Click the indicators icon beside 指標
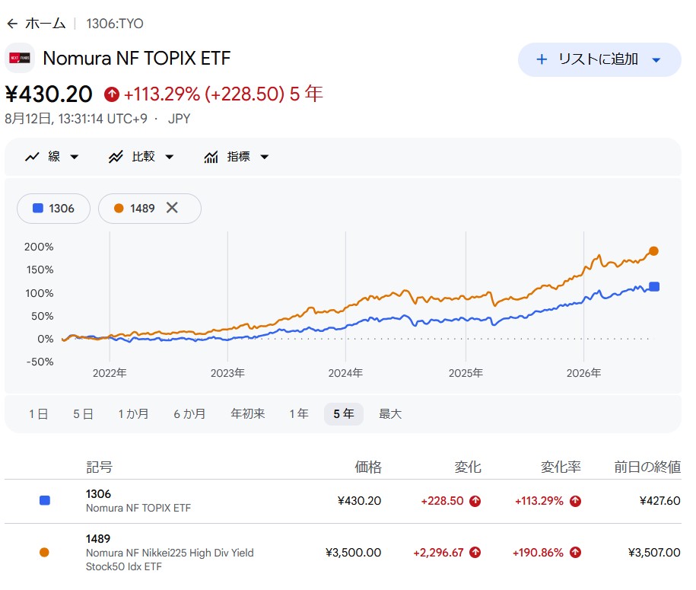Viewport: 696px width, 590px height. coord(211,157)
